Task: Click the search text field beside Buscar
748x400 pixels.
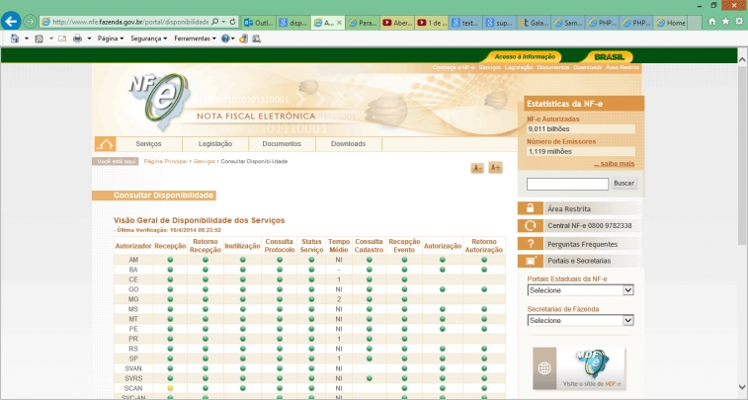Action: click(567, 184)
